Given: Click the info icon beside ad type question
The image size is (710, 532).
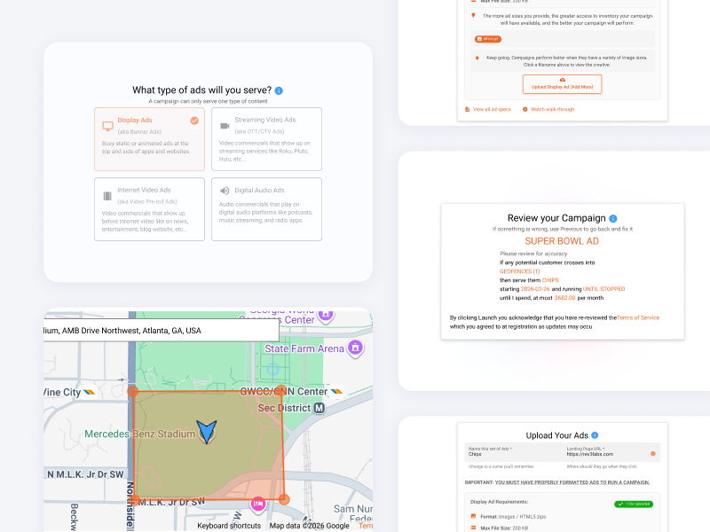Looking at the screenshot, I should (279, 90).
